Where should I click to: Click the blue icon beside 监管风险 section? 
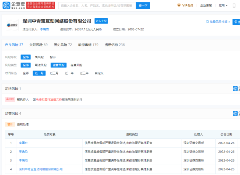pyautogui.click(x=235, y=113)
